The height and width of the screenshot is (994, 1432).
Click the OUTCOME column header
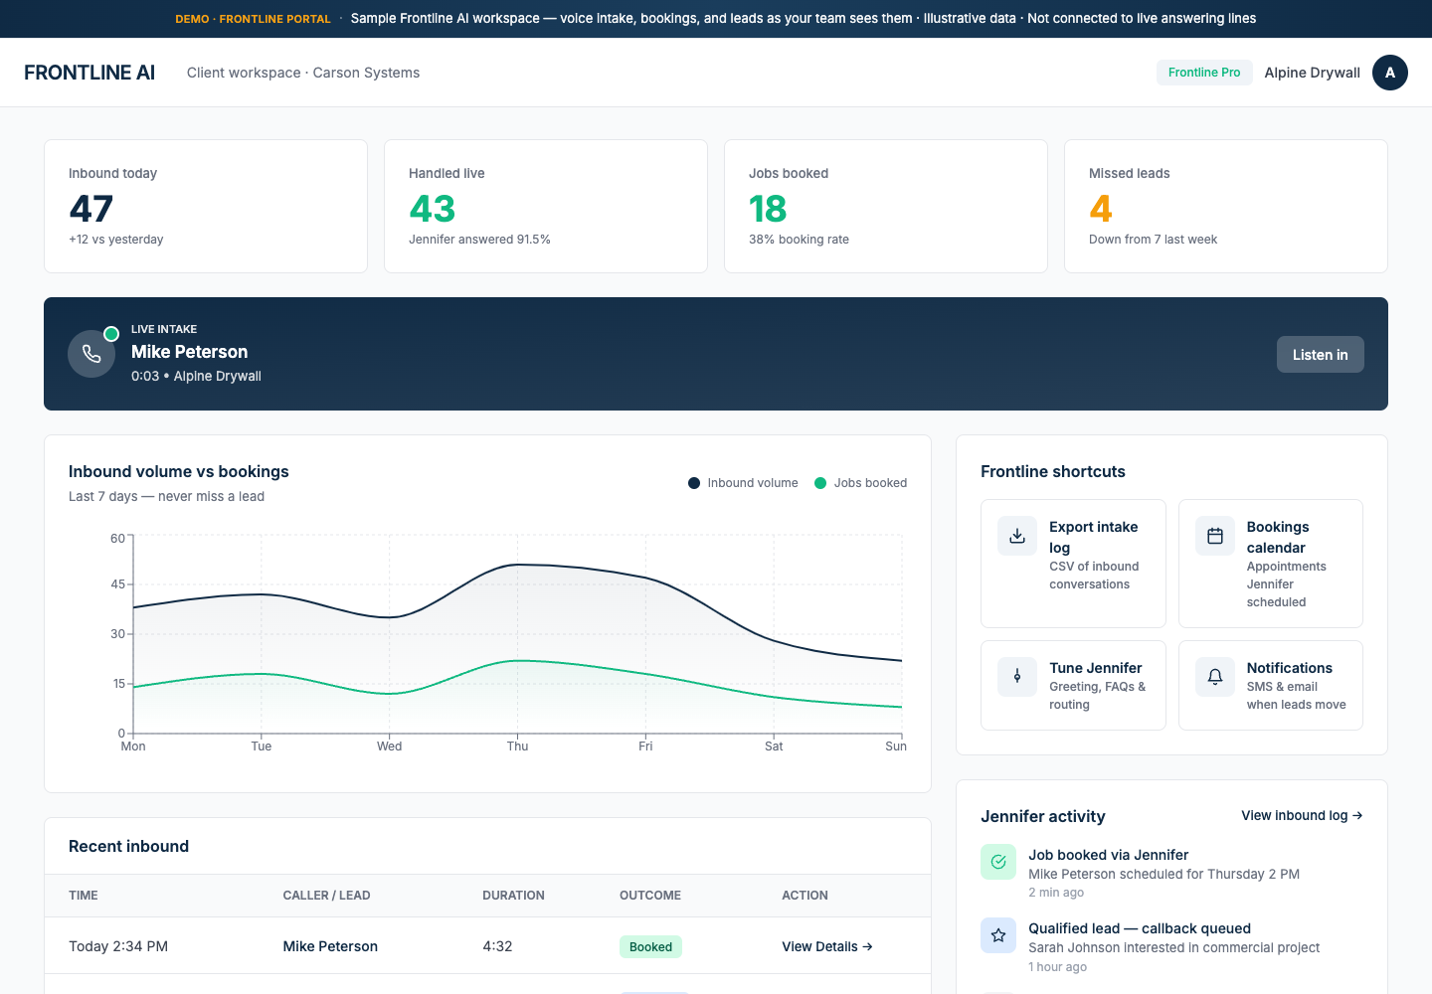pos(650,896)
